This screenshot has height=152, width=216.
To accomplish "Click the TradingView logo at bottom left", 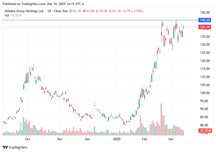I will click(x=15, y=147).
